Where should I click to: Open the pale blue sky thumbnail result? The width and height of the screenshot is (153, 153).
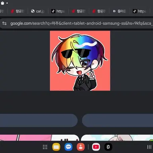117,138
